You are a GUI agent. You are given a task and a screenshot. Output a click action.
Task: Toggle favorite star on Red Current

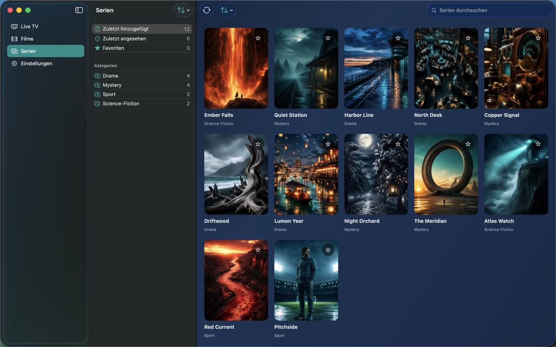click(258, 250)
